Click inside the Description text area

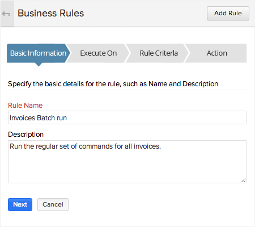(x=127, y=162)
